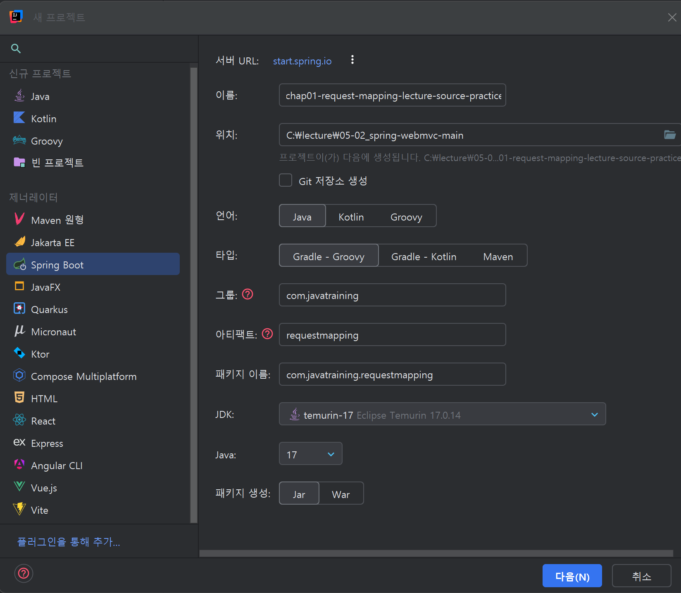Click the Jakarta EE icon
681x593 pixels.
click(19, 242)
